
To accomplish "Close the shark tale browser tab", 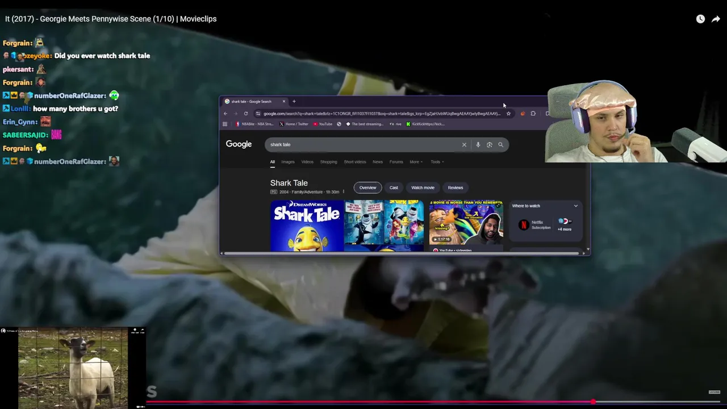I will pyautogui.click(x=284, y=102).
